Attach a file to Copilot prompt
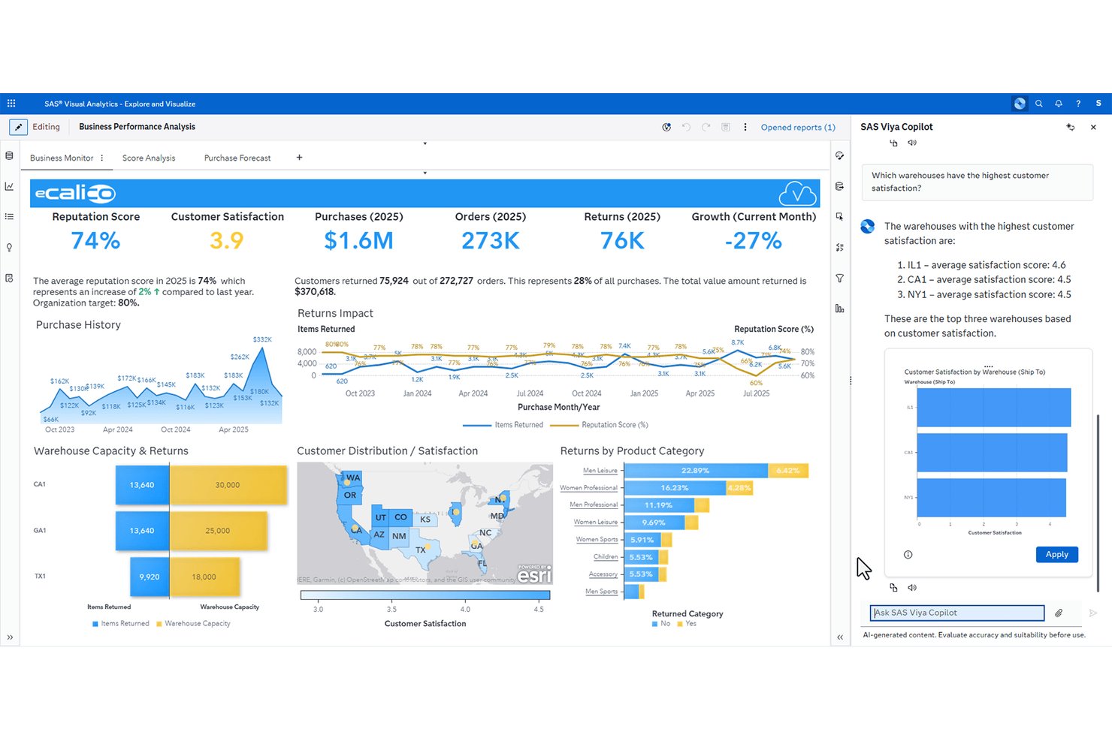Viewport: 1112px width, 741px height. (1059, 613)
